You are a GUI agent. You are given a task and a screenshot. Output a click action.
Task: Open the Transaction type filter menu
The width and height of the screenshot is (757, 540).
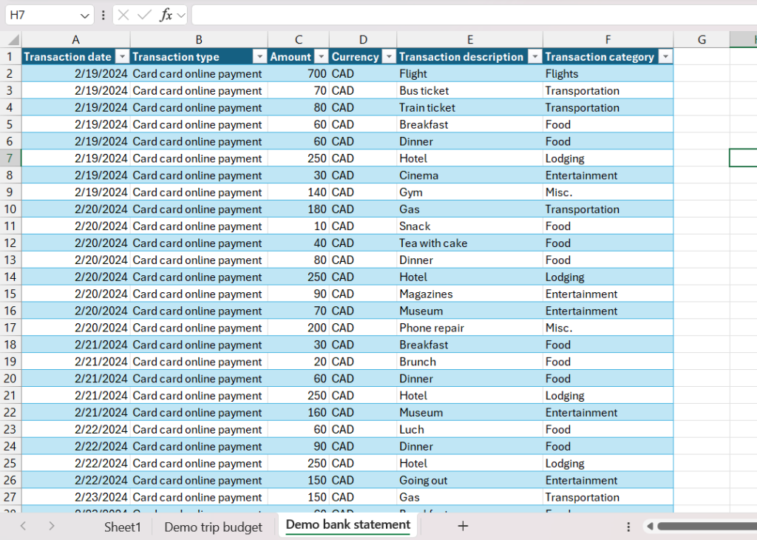[x=259, y=56]
